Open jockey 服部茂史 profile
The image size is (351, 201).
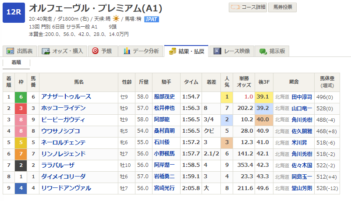coord(164,97)
